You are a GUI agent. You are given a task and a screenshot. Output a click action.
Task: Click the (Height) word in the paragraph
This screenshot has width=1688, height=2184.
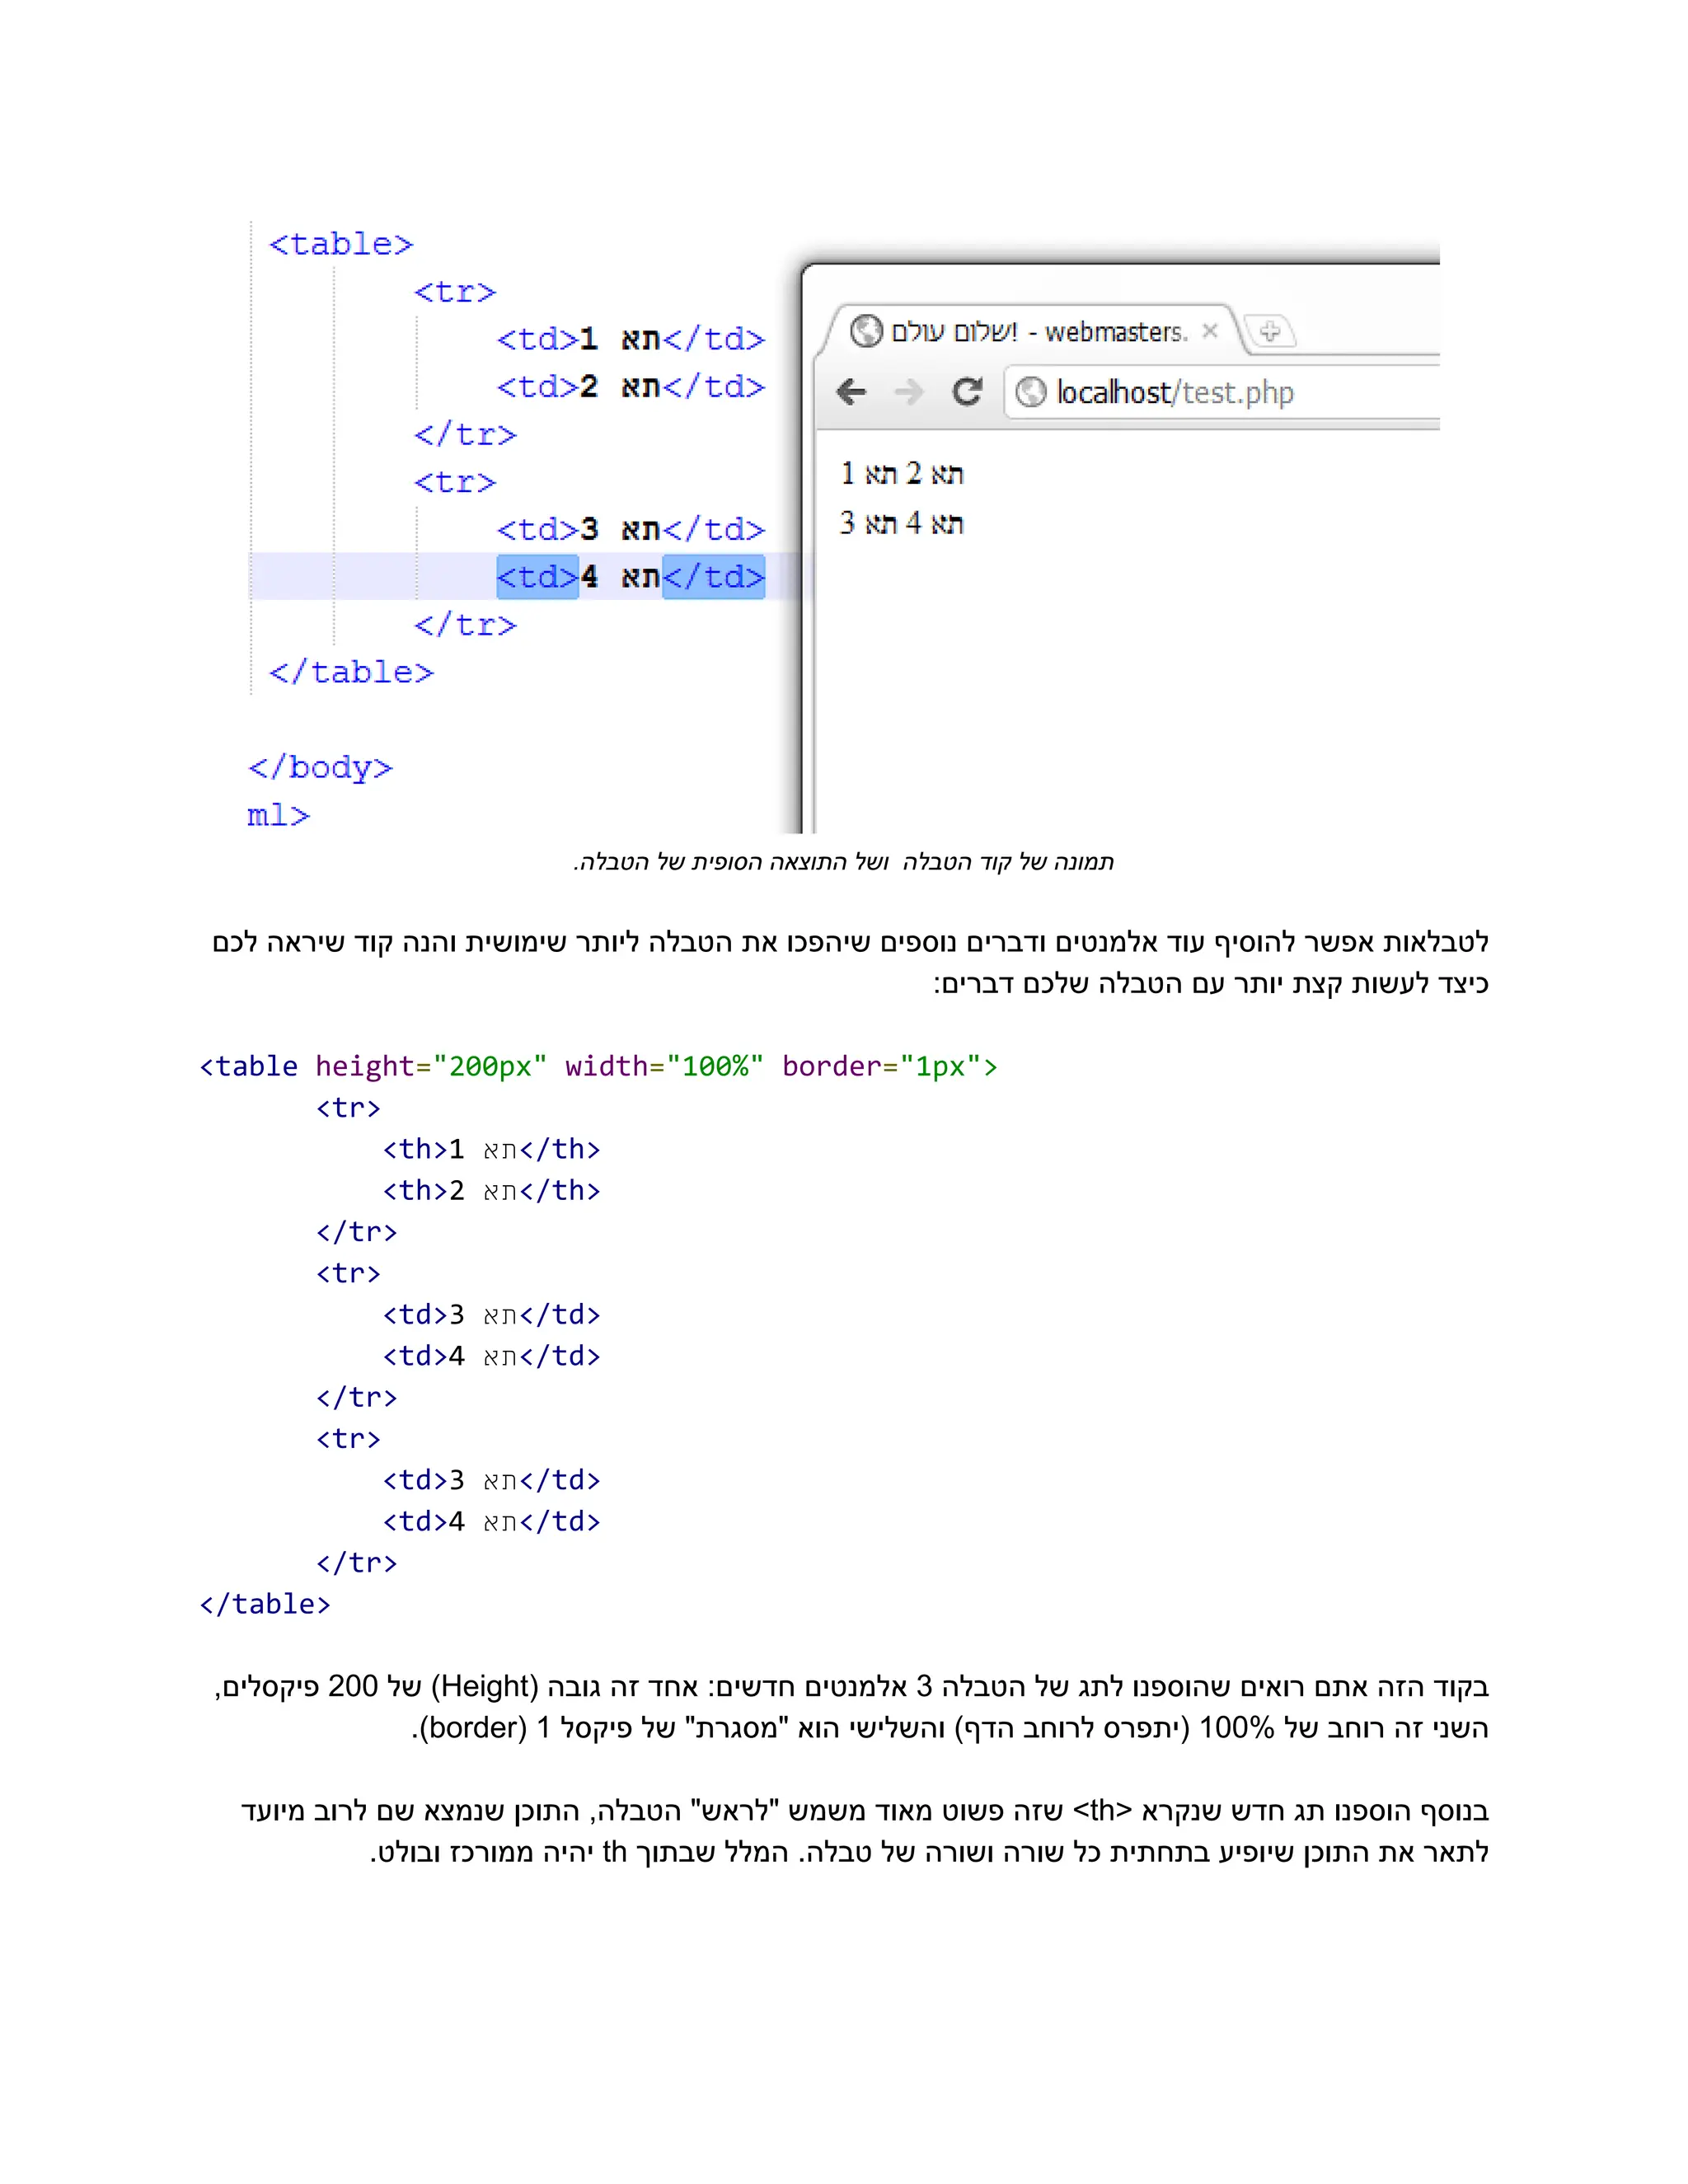coord(485,1686)
